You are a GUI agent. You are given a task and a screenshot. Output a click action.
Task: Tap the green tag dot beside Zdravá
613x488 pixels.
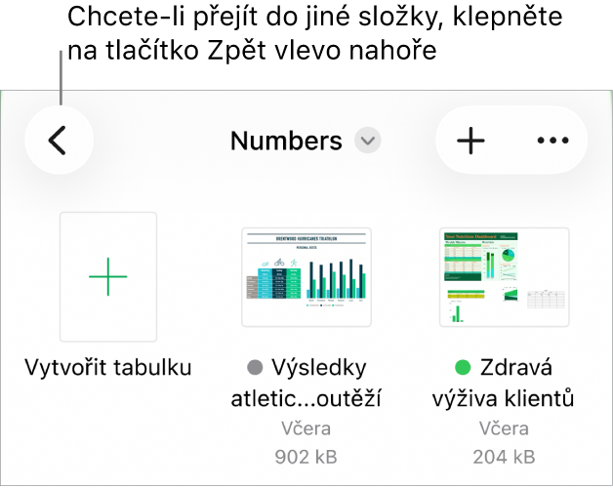[x=463, y=368]
